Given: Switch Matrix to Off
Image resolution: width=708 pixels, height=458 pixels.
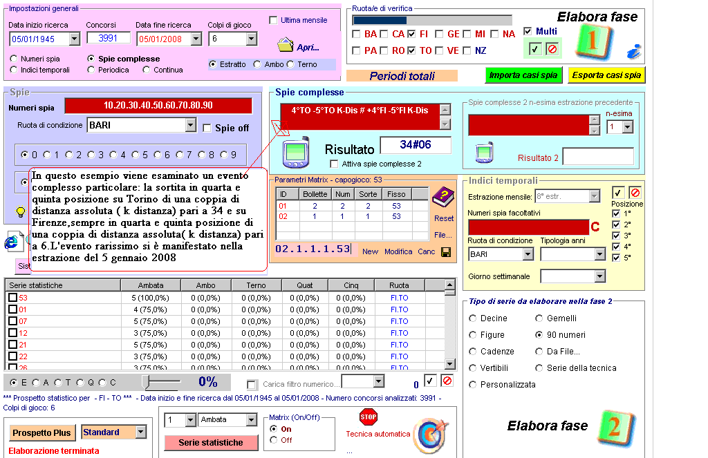Looking at the screenshot, I should pyautogui.click(x=273, y=440).
